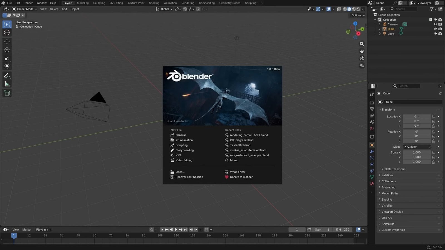Toggle the Light's viewport visibility eye
The width and height of the screenshot is (445, 250).
(435, 33)
